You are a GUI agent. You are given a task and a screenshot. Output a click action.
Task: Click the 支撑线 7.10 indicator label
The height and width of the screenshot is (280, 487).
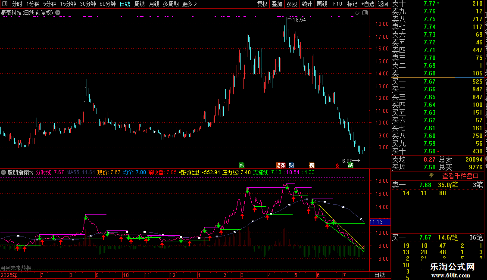click(267, 172)
